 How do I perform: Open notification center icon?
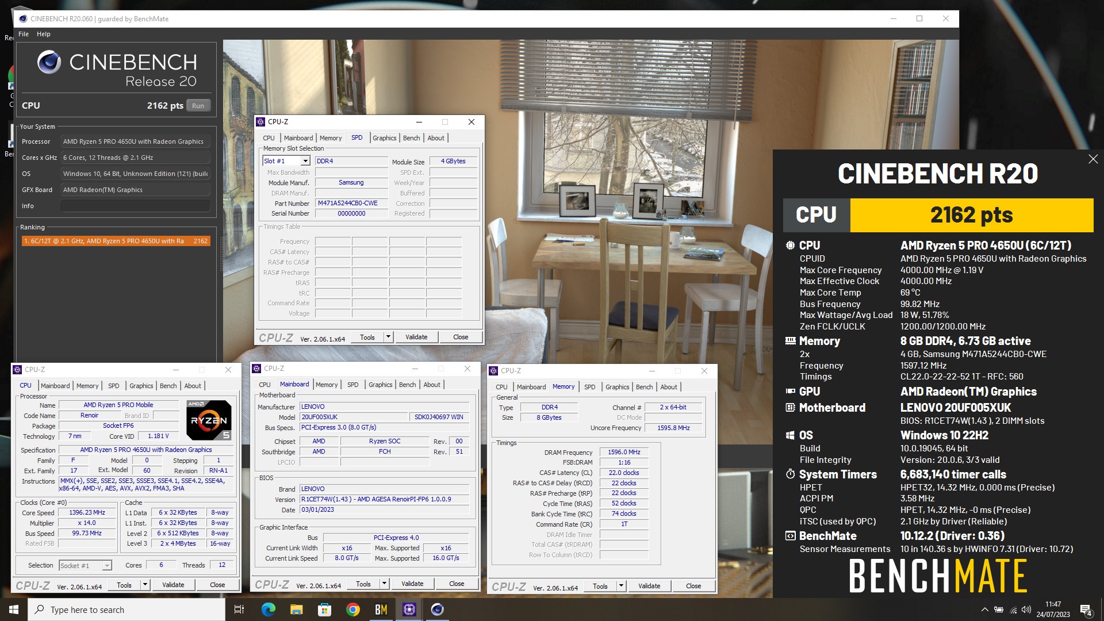coord(1086,610)
